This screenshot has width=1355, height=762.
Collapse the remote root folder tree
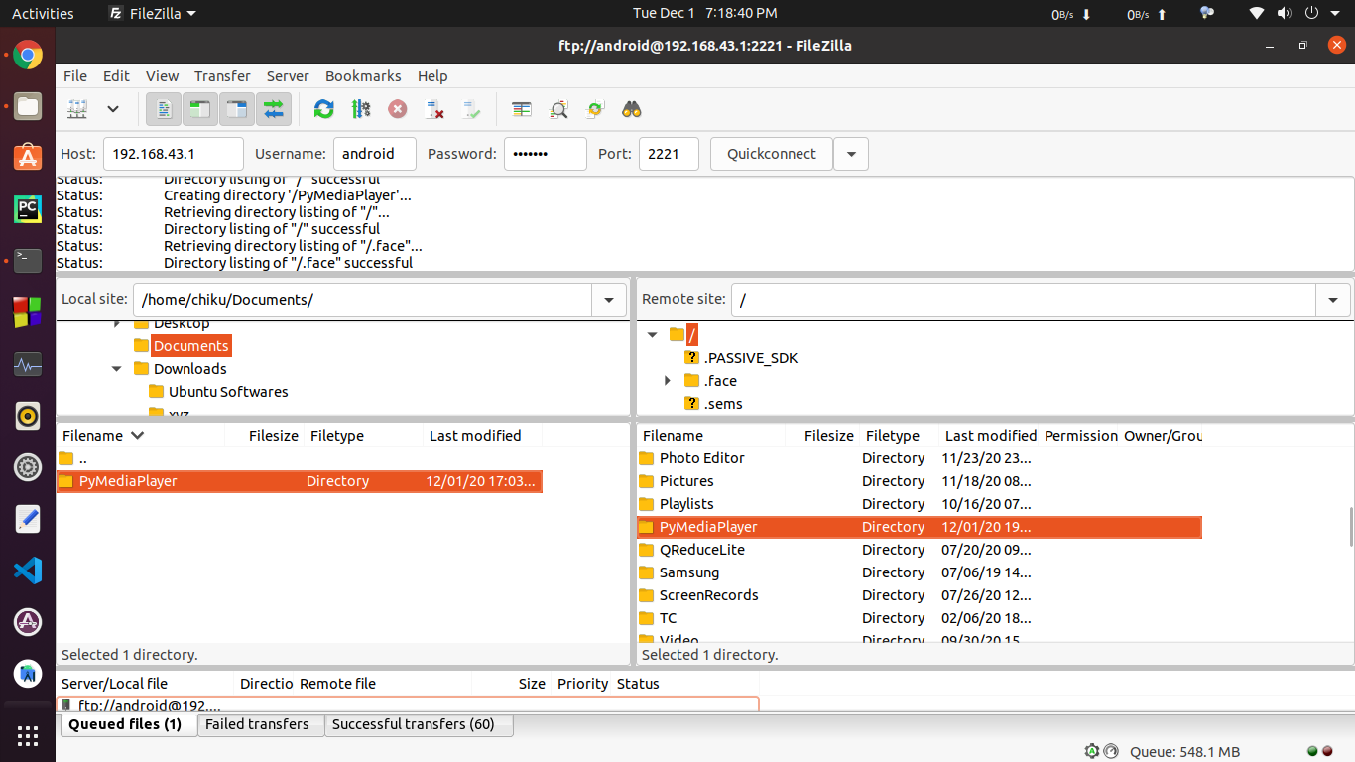652,335
